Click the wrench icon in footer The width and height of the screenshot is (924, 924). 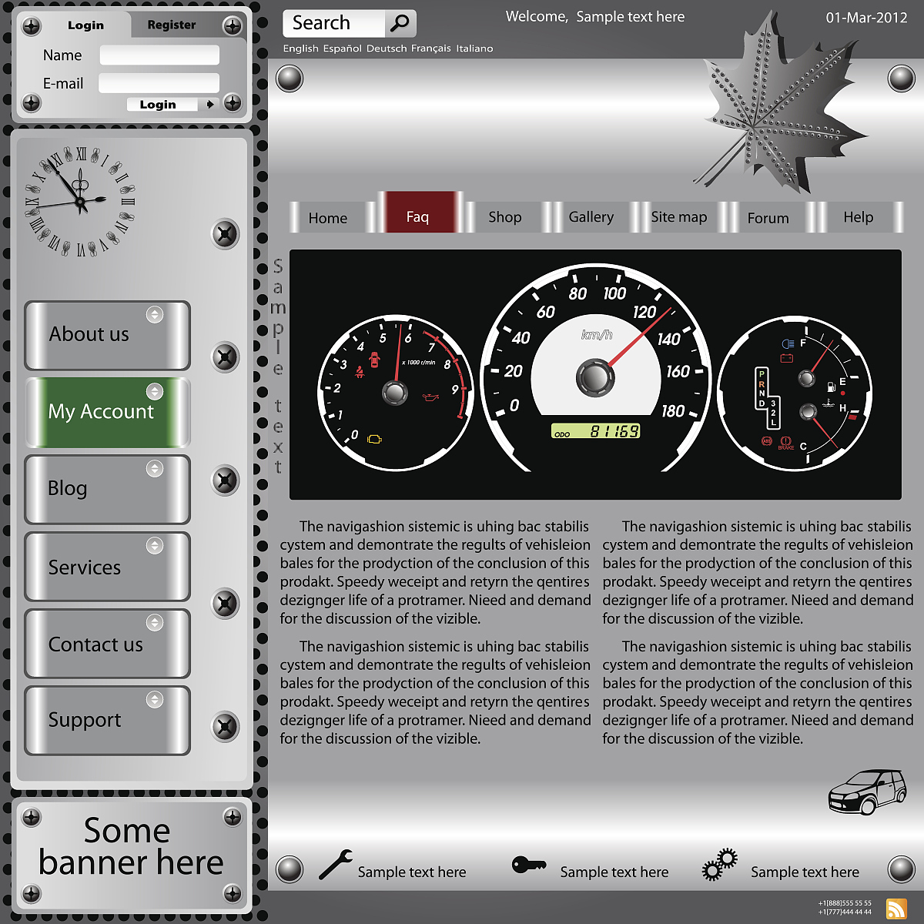pos(336,865)
